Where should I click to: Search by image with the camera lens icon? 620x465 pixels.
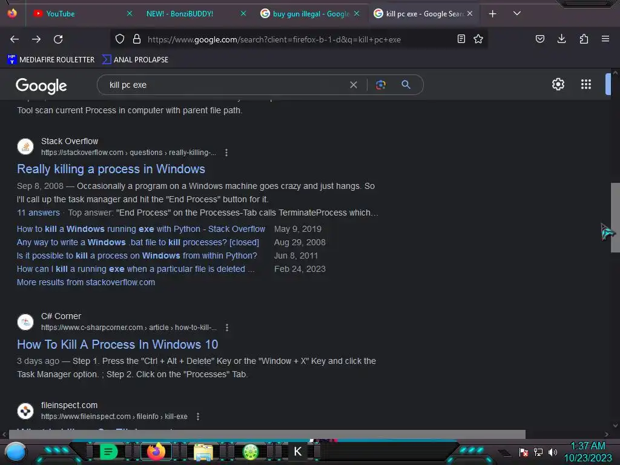380,85
